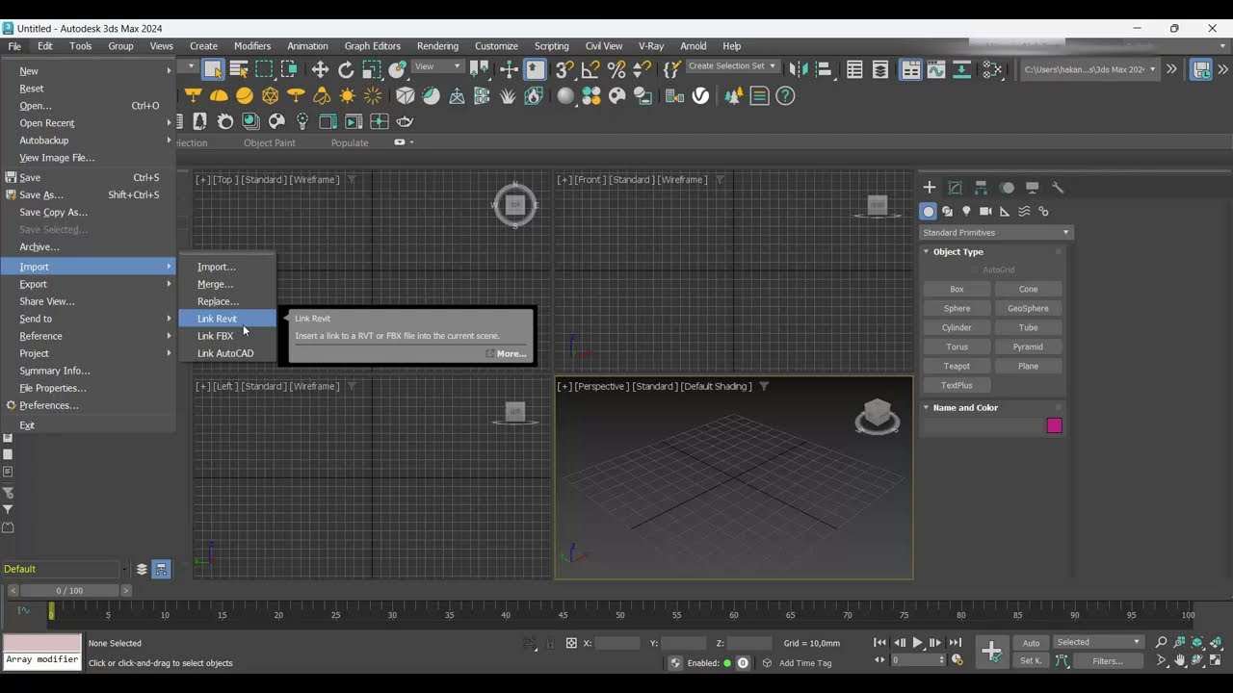Click the Hierarchy panel icon
The image size is (1233, 693).
[x=981, y=188]
